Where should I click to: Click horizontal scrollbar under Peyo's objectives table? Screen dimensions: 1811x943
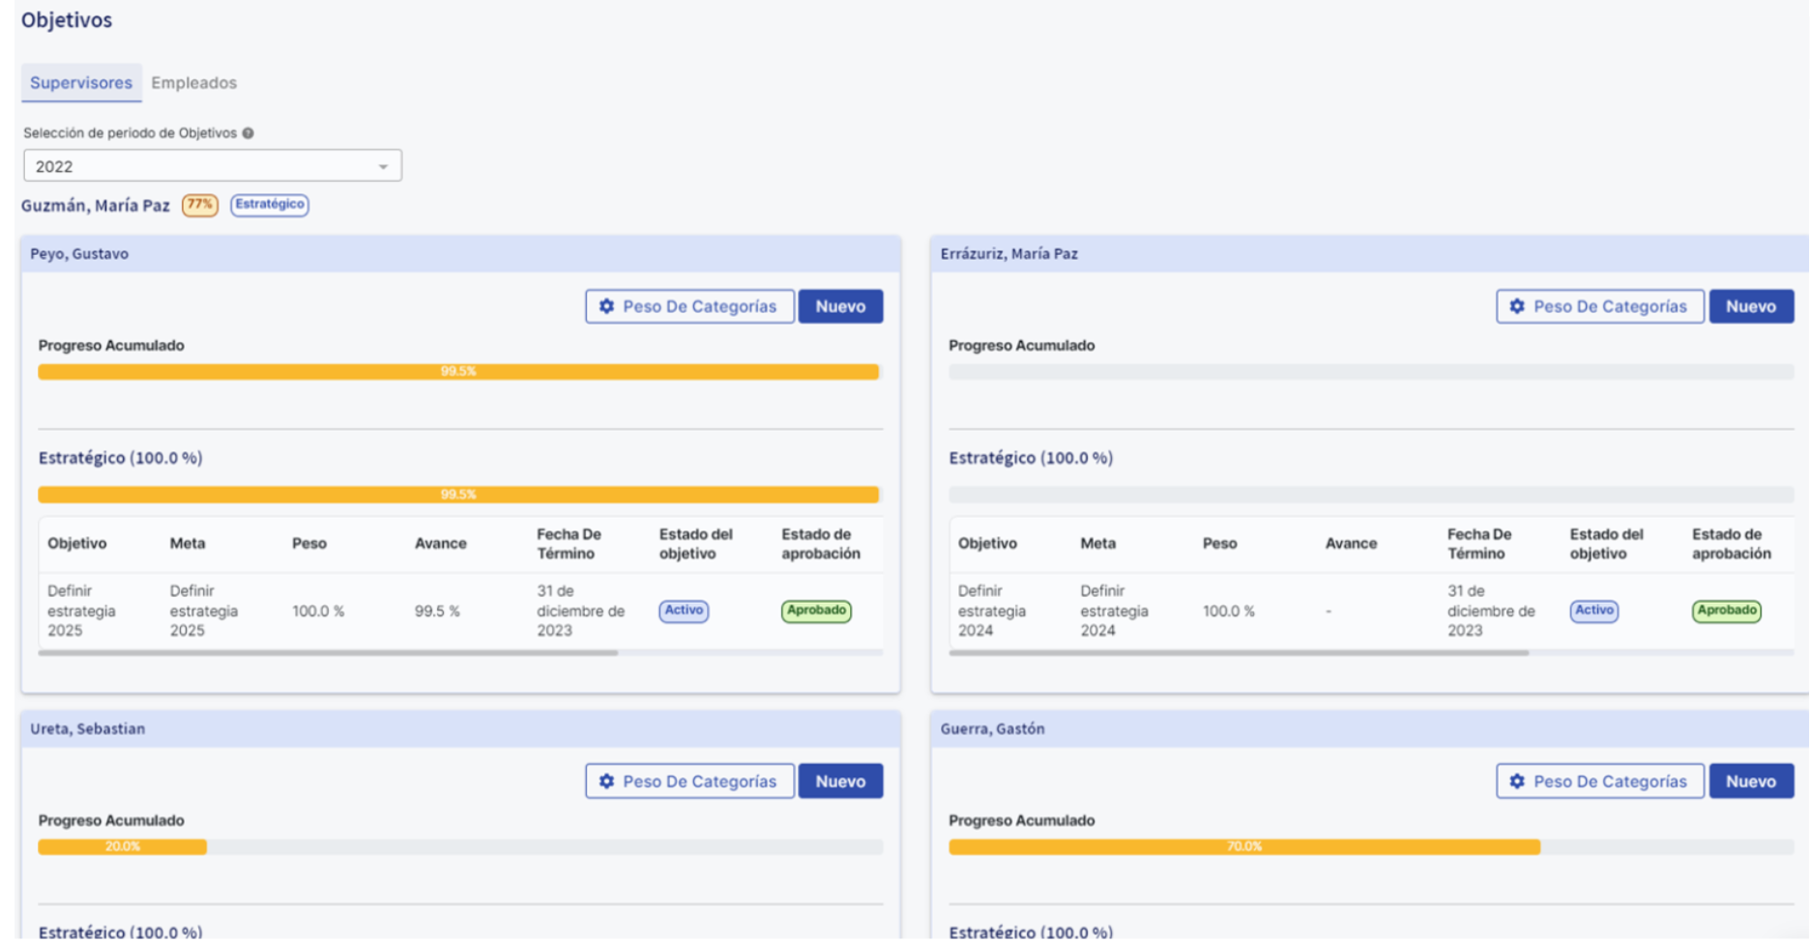(x=329, y=654)
